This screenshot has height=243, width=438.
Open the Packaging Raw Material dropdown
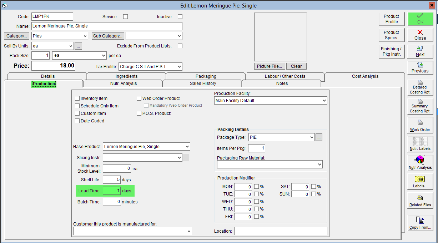pyautogui.click(x=319, y=164)
